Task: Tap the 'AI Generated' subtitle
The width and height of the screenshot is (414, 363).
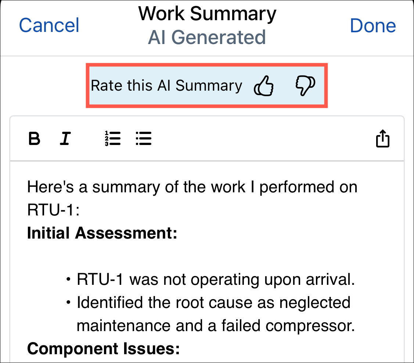Action: pyautogui.click(x=207, y=37)
